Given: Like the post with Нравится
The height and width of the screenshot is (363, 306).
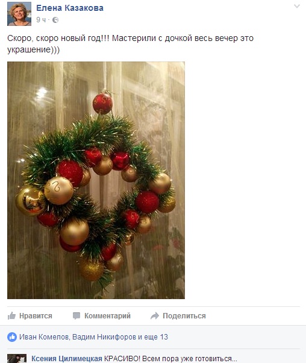Looking at the screenshot, I should 30,315.
